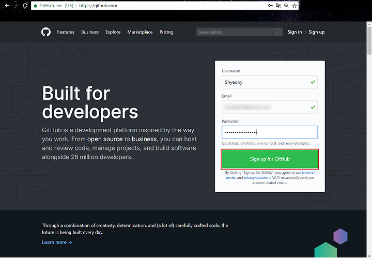The image size is (372, 259).
Task: Open the Explore menu item
Action: pyautogui.click(x=113, y=32)
